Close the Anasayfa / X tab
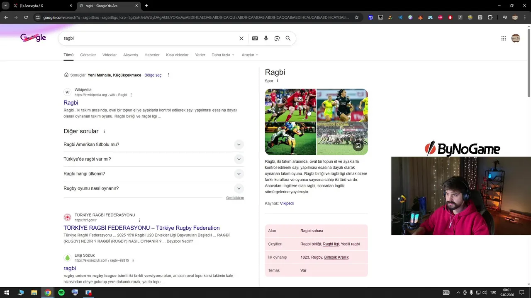The height and width of the screenshot is (298, 531). [x=71, y=6]
